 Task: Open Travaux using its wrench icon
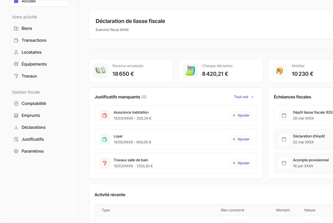pyautogui.click(x=16, y=76)
